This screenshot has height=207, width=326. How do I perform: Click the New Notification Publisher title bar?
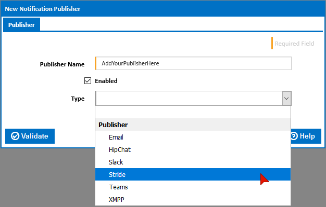(x=163, y=9)
